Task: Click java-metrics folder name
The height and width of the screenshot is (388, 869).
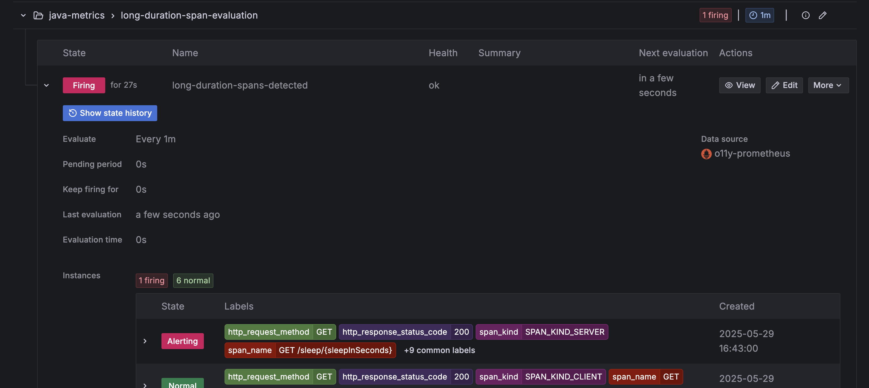Action: pyautogui.click(x=77, y=15)
